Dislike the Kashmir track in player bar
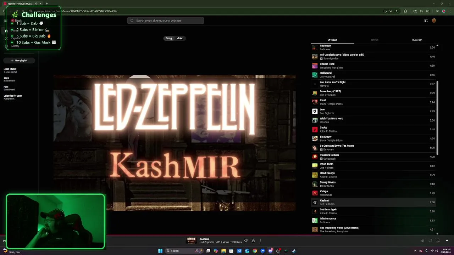 (x=246, y=241)
